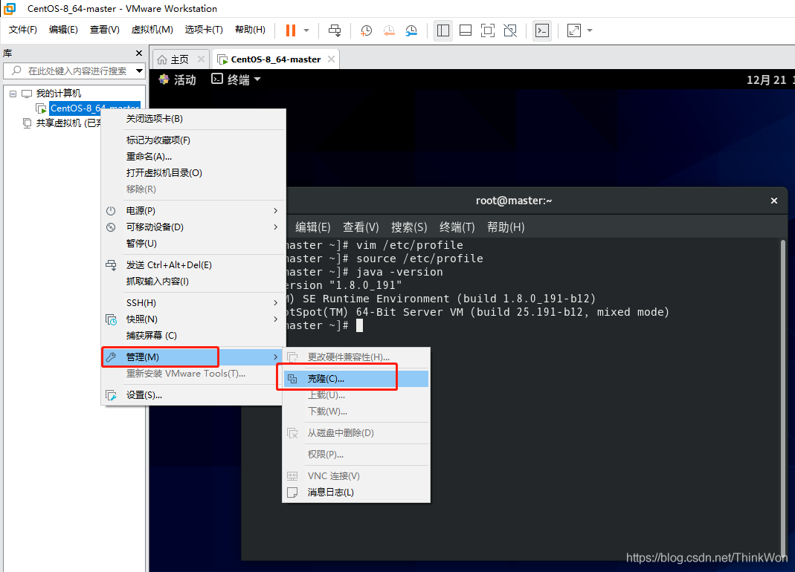The image size is (795, 572).
Task: Take a snapshot using the toolbar clock icon
Action: (367, 30)
